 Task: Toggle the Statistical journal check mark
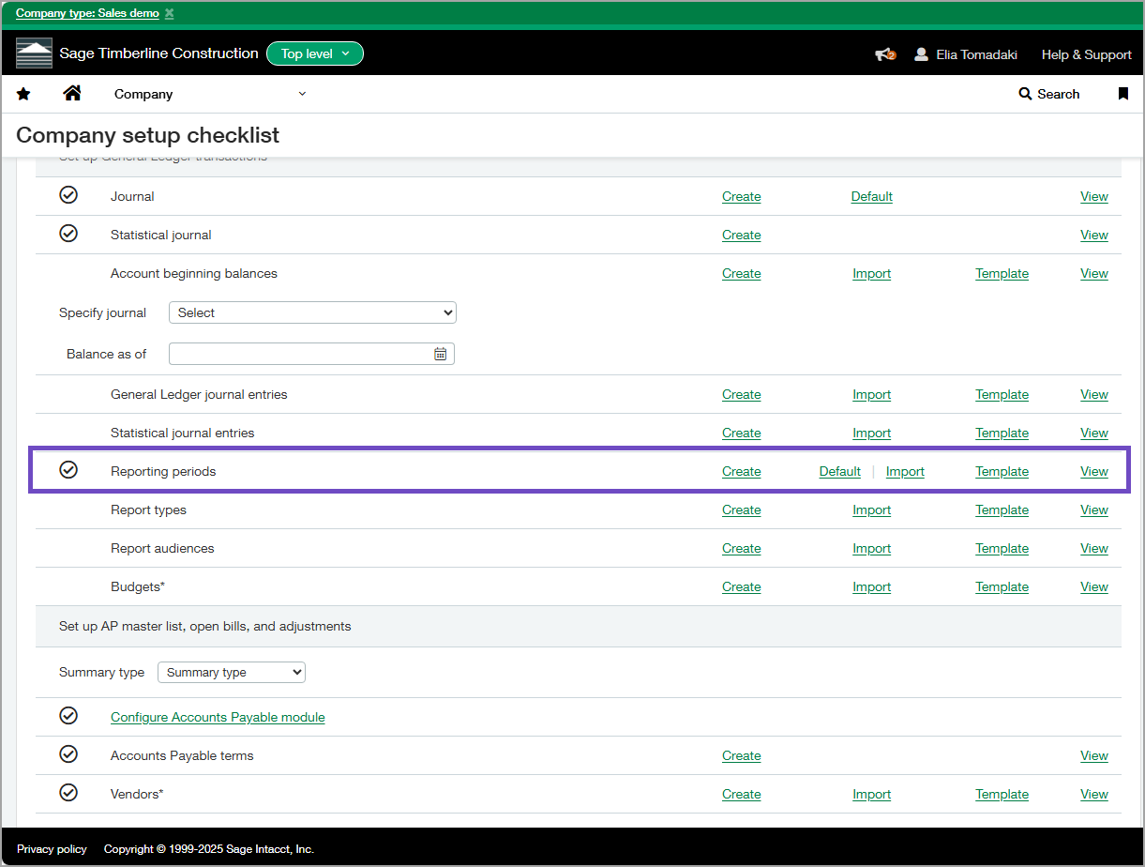tap(68, 234)
